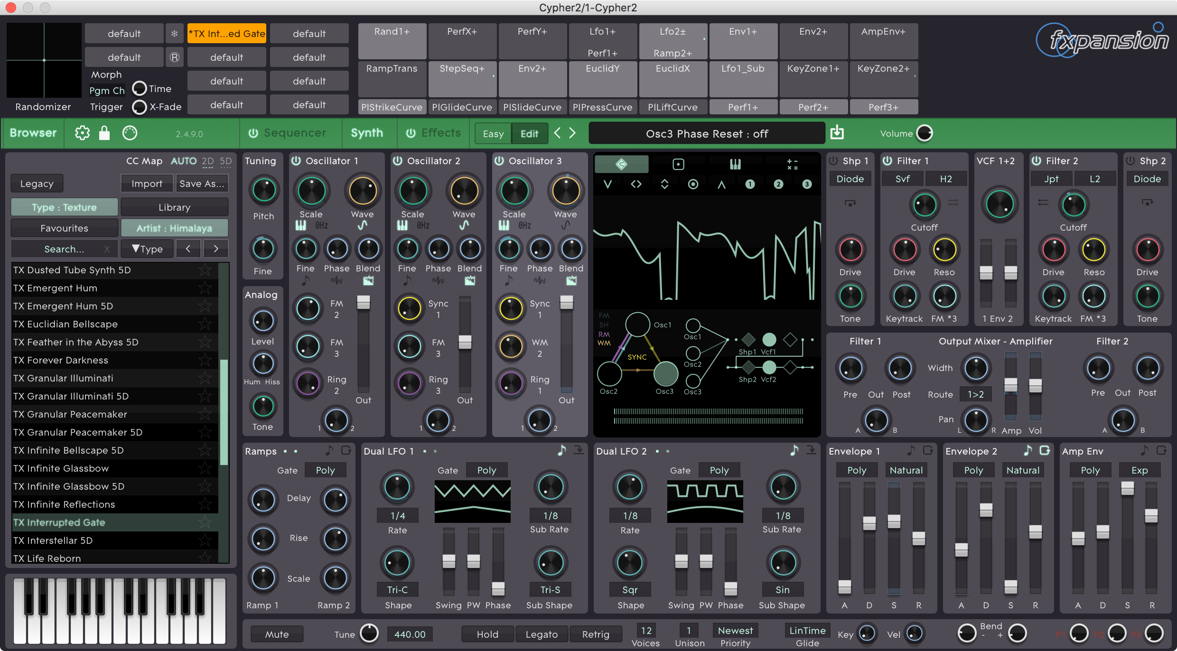Click the padlock lock icon

[x=104, y=133]
